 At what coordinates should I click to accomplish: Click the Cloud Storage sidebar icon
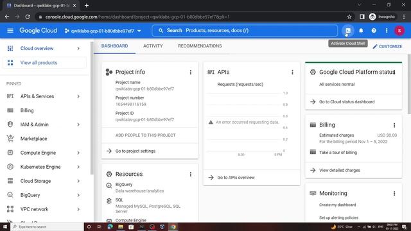click(x=10, y=181)
